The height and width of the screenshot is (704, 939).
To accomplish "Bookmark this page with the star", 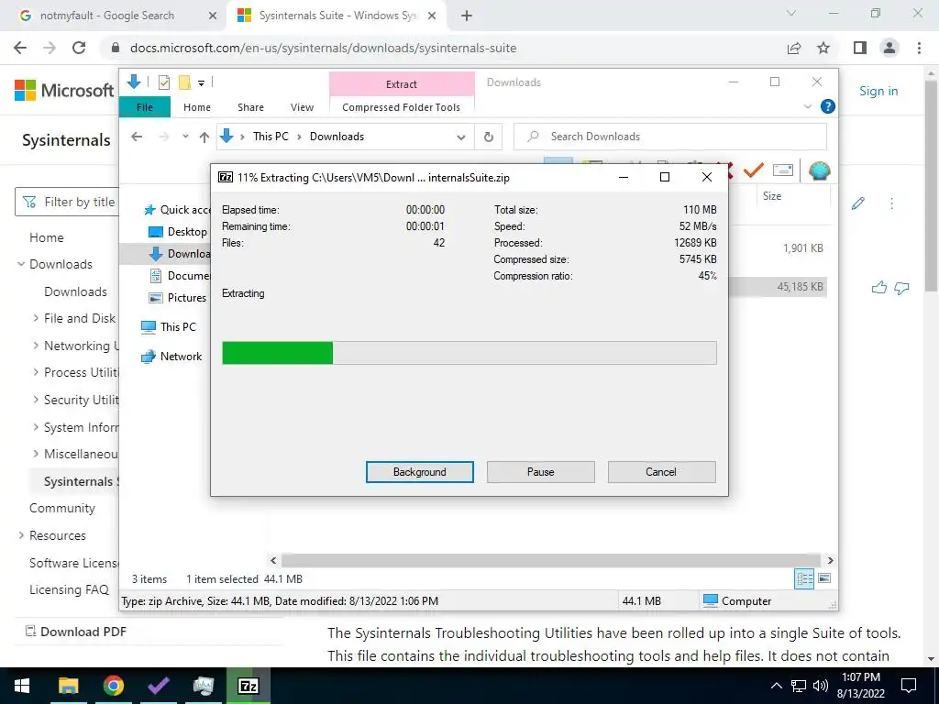I will point(823,48).
